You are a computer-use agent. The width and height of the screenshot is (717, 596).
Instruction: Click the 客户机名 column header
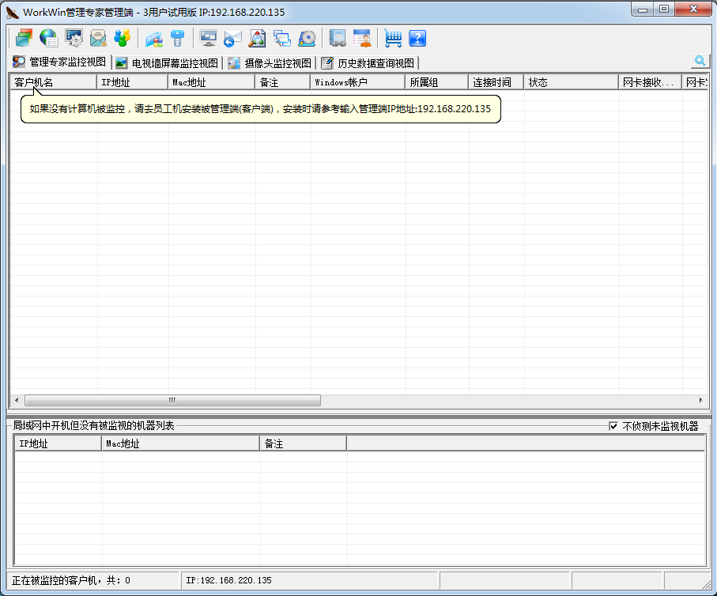tap(52, 82)
